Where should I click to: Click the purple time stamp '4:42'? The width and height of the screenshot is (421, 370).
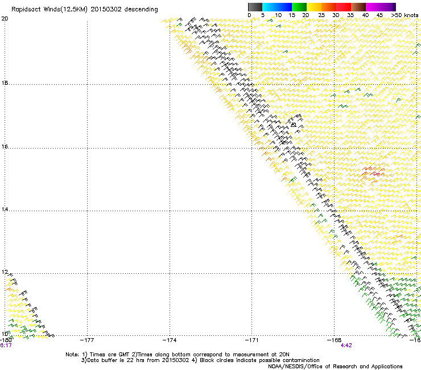point(346,346)
